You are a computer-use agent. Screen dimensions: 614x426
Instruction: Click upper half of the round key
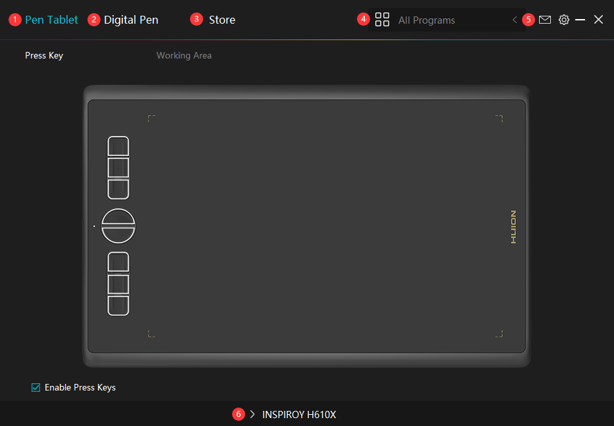pos(118,217)
